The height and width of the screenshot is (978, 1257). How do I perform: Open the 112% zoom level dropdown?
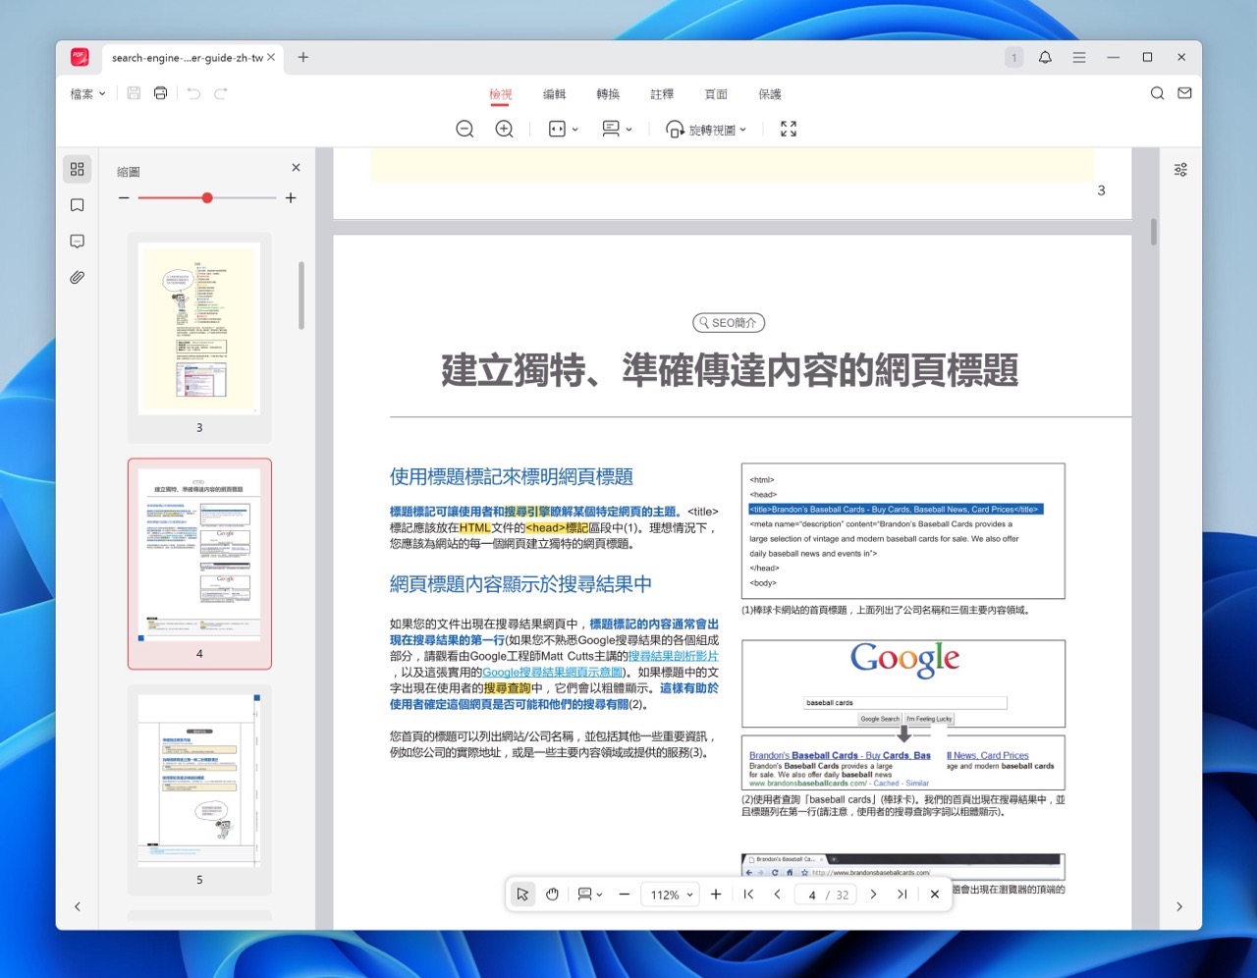coord(672,895)
